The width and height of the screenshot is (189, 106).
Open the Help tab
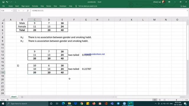tap(71, 6)
